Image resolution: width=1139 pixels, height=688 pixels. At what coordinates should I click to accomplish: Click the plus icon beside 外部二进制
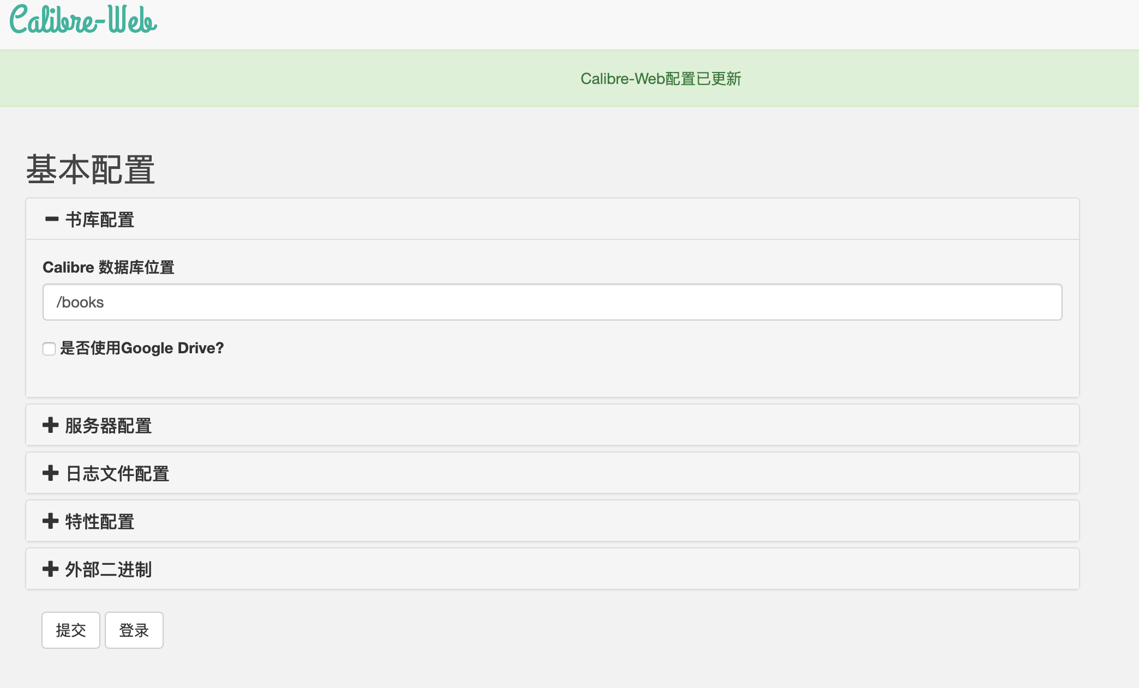50,569
